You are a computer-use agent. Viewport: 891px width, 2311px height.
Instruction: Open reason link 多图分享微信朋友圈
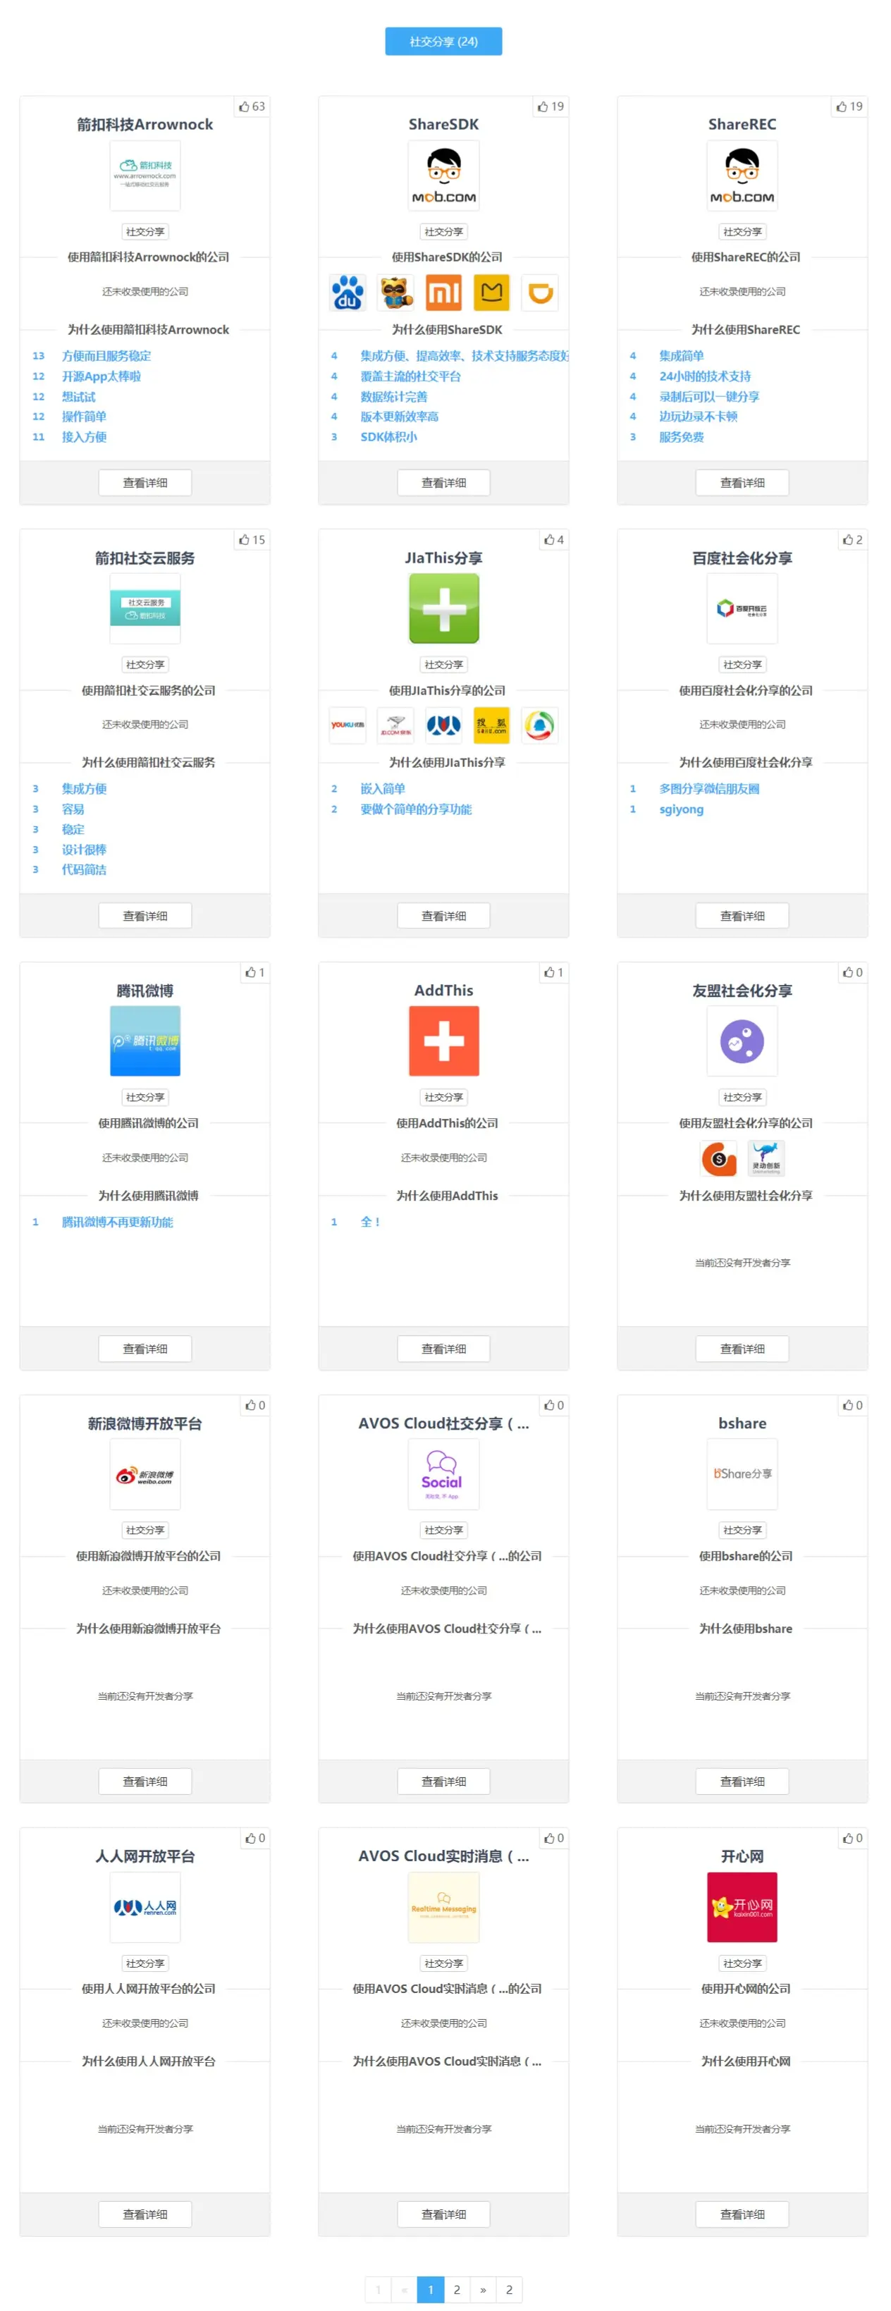[710, 789]
